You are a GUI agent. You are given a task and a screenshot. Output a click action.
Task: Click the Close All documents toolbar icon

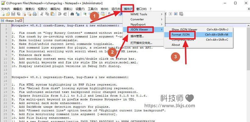29,14
